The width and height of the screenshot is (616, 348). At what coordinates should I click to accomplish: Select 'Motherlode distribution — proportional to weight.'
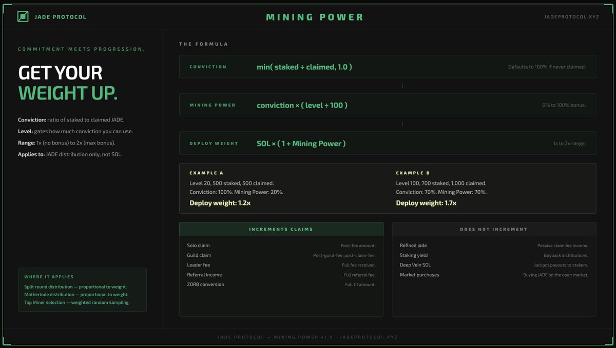point(76,295)
